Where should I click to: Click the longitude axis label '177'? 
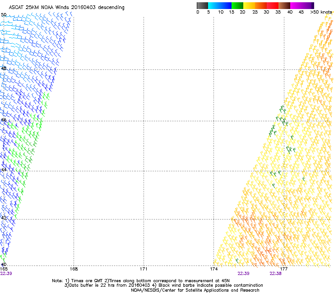click(x=283, y=269)
